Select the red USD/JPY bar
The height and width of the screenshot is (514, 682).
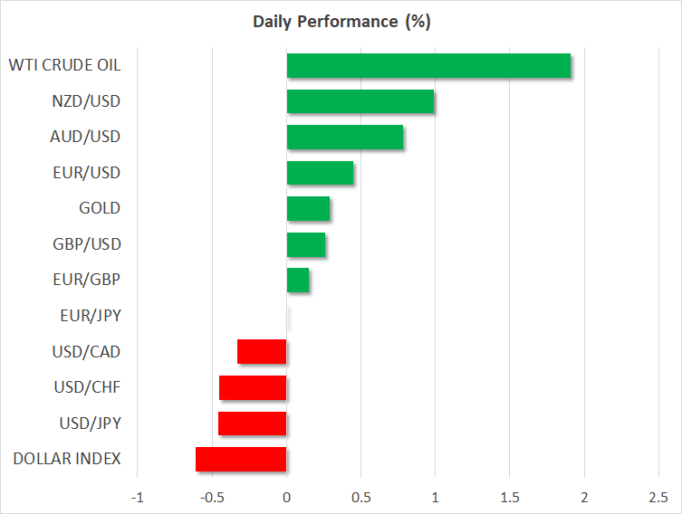[x=253, y=424]
